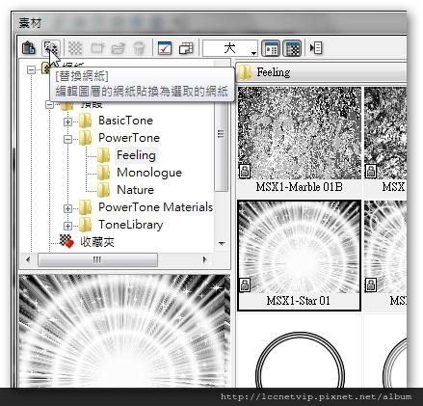This screenshot has width=423, height=406.
Task: Select the Nature folder
Action: [x=135, y=190]
